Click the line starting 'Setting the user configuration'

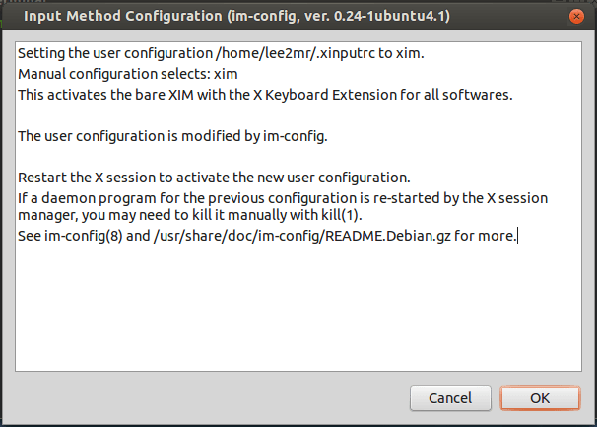point(195,55)
